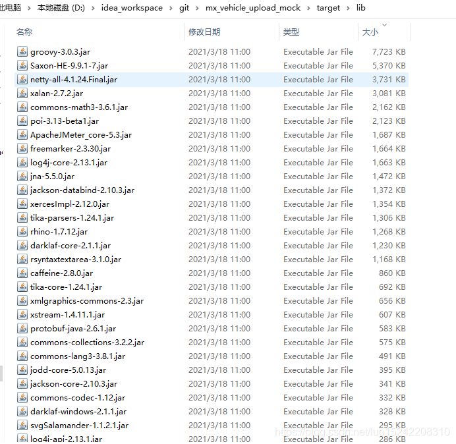
Task: Click the rhino-1.7.12.jar file icon
Action: [22, 232]
